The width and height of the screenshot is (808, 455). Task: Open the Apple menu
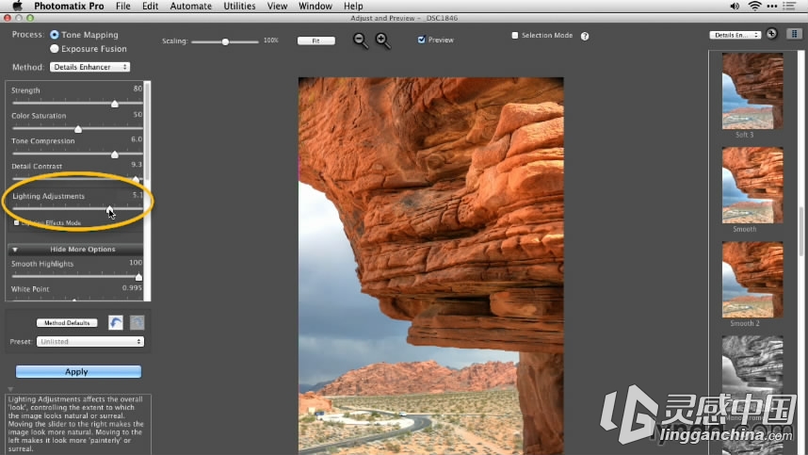(17, 6)
